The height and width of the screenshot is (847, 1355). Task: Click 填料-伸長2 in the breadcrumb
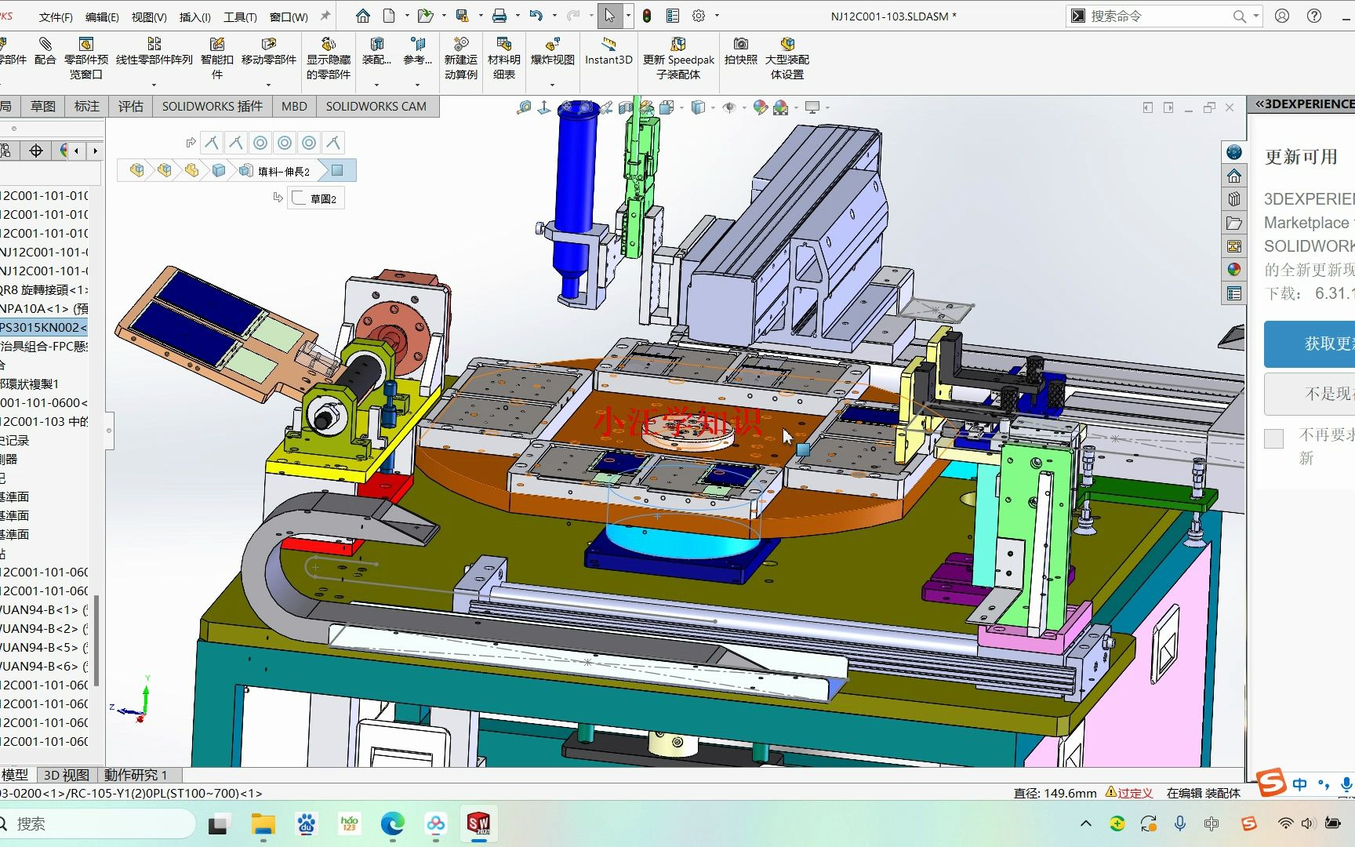tap(283, 171)
